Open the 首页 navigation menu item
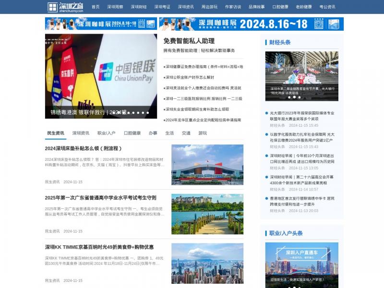This screenshot has width=384, height=288. (96, 7)
